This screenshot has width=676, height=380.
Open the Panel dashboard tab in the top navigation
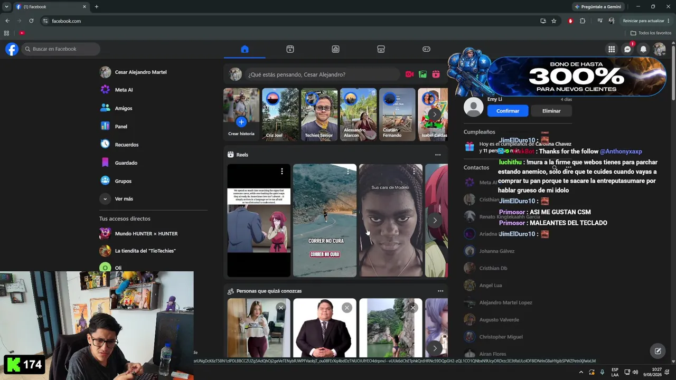335,49
